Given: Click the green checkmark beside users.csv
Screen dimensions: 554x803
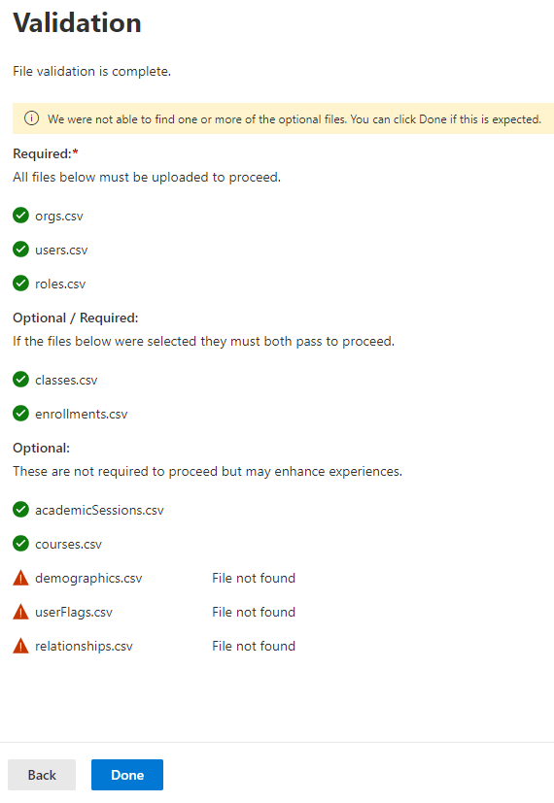Looking at the screenshot, I should (20, 250).
